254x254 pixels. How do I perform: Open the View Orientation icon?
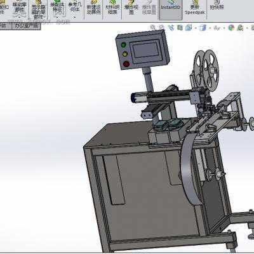click(x=189, y=27)
